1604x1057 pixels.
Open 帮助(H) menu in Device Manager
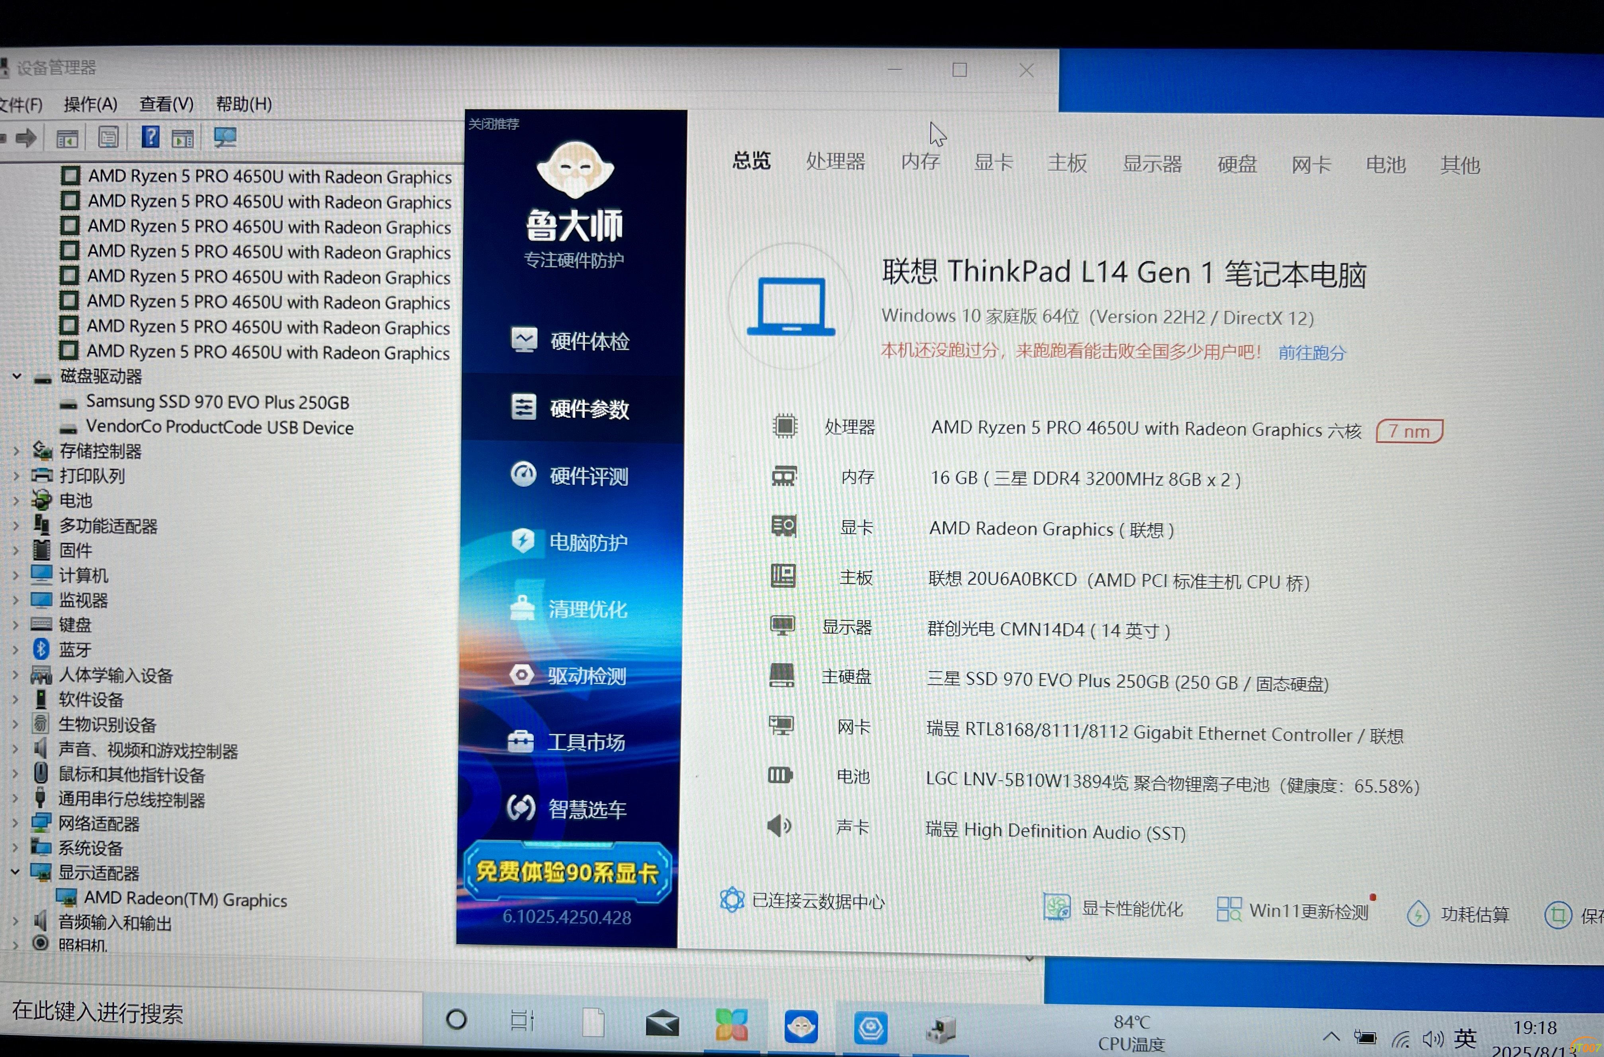[x=244, y=104]
